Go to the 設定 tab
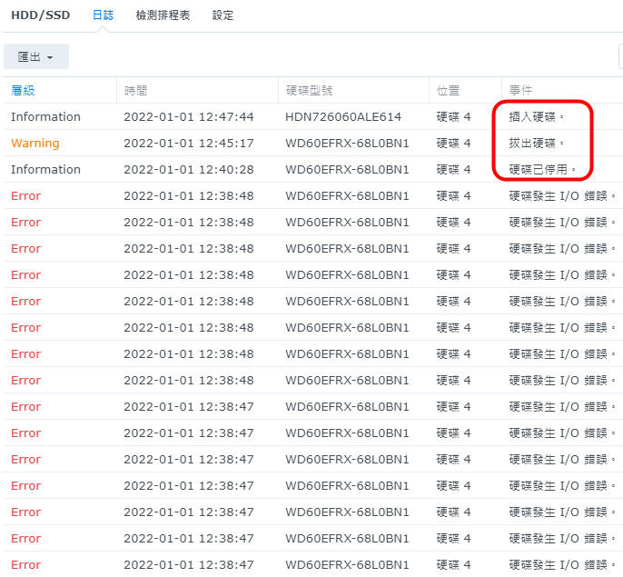The height and width of the screenshot is (577, 623). click(x=222, y=15)
